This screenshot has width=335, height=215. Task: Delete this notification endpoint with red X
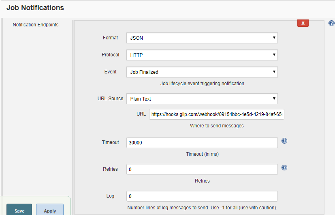click(x=303, y=23)
